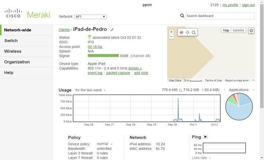Click Device type Apple iPad value
The height and width of the screenshot is (160, 264).
[x=96, y=64]
